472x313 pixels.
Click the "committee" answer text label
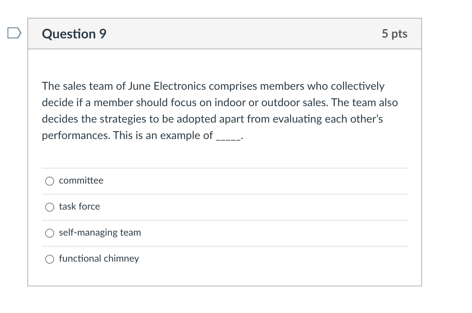click(81, 180)
